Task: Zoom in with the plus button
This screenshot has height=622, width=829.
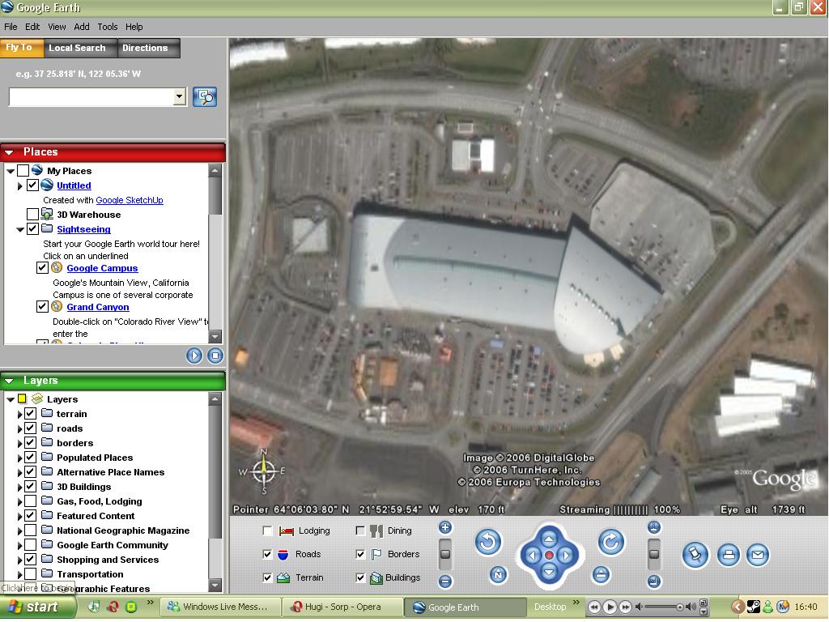Action: [x=445, y=527]
